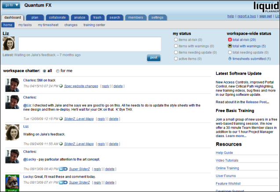Delete Lucky's 07:41 PM comment

(x=109, y=182)
